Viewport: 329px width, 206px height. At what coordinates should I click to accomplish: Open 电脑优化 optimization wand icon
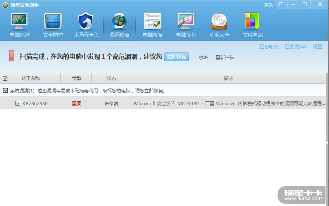click(x=186, y=25)
